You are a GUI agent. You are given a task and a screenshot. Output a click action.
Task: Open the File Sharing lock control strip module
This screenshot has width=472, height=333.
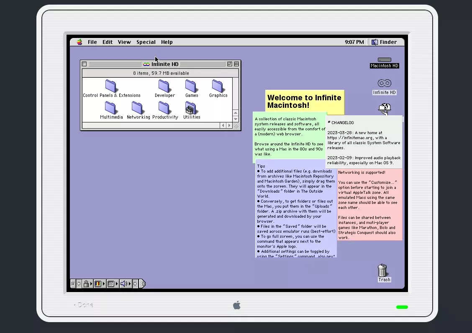pyautogui.click(x=87, y=284)
